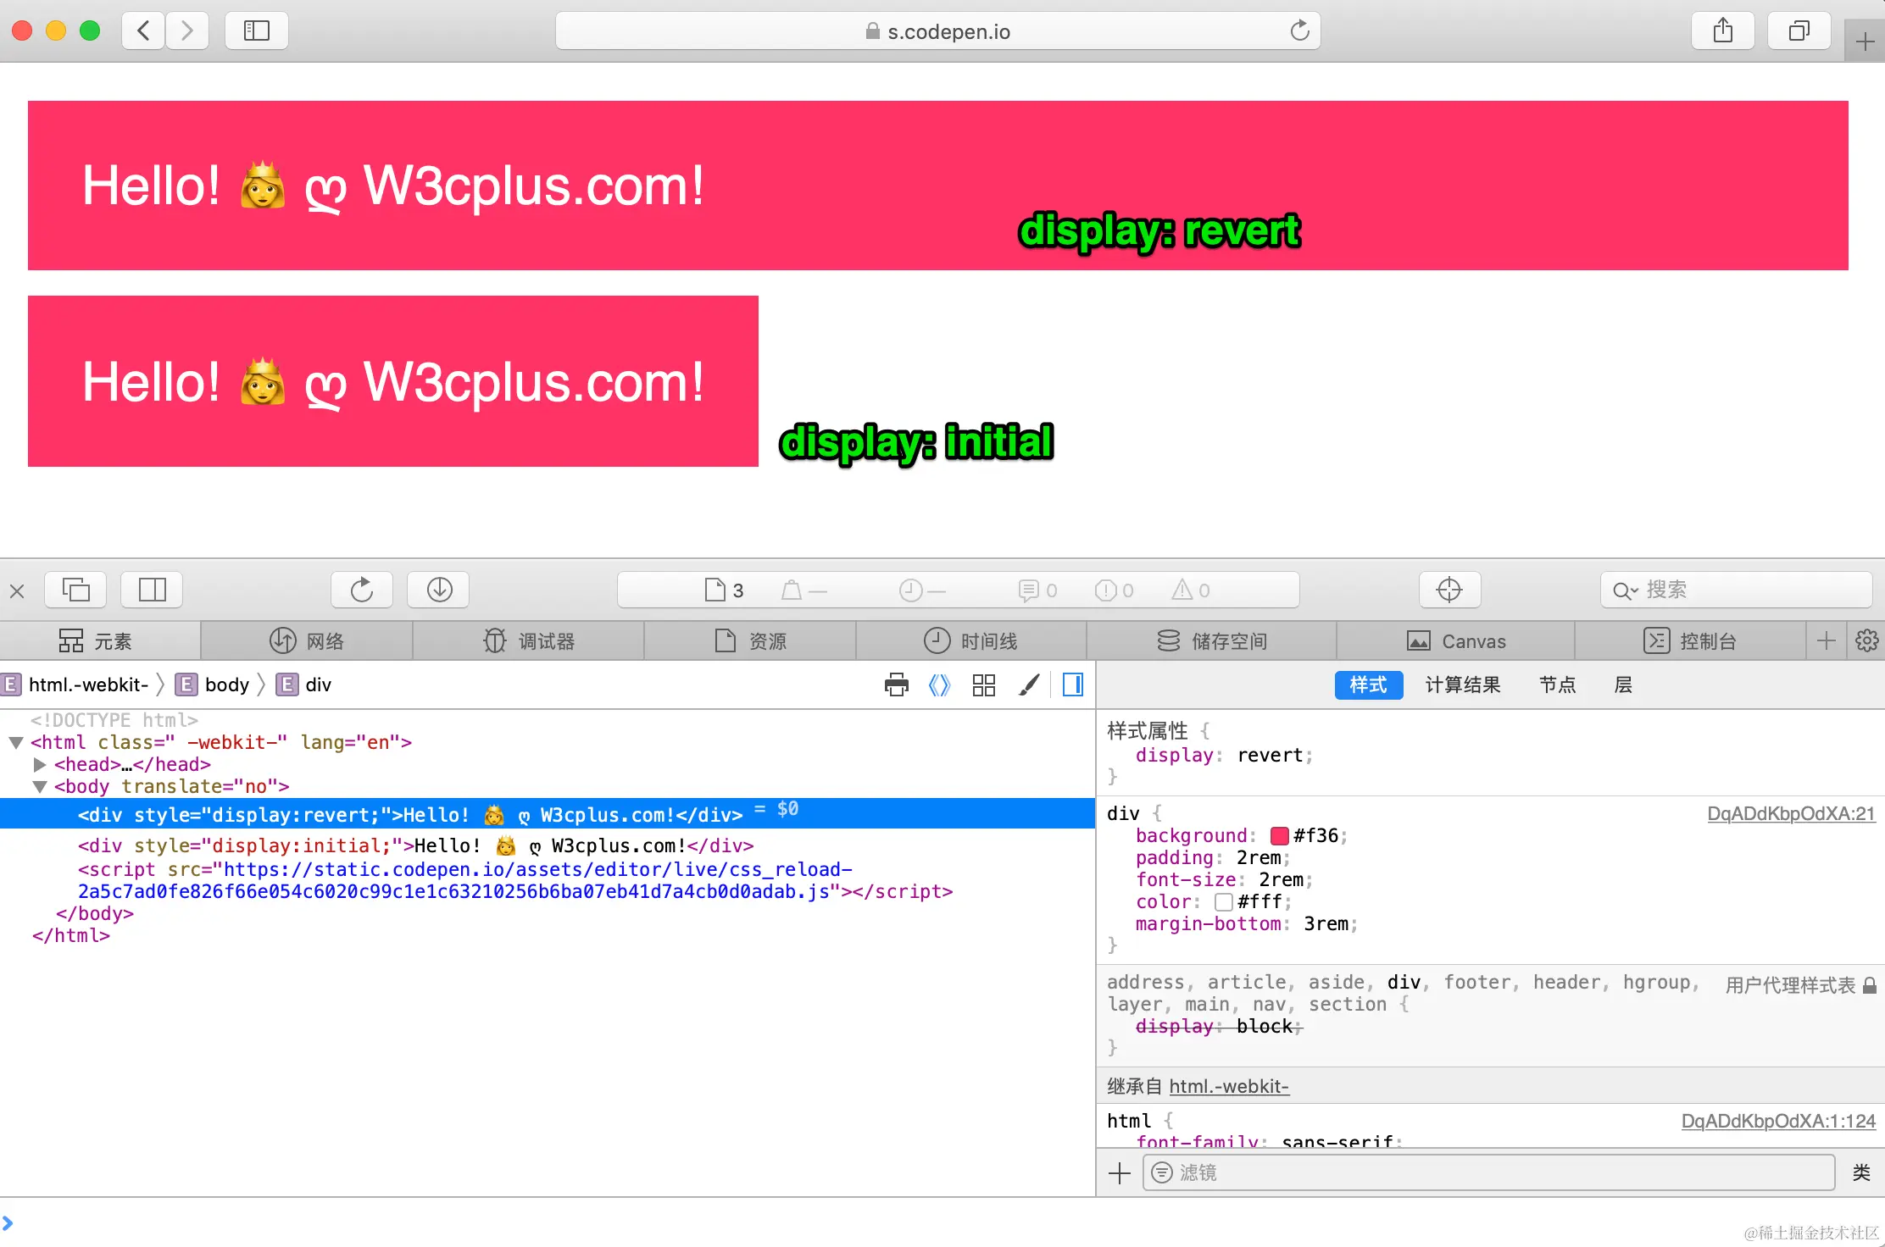Viewport: 1885px width, 1247px height.
Task: Click the paint brush icon in DOM toolbar
Action: click(1029, 684)
